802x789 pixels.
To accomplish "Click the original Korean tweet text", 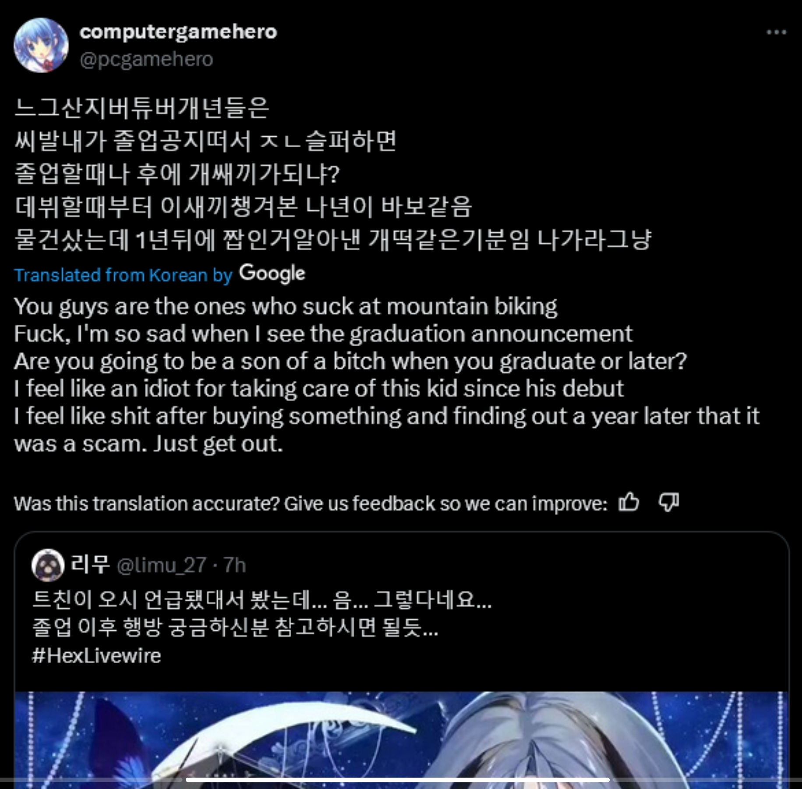I will click(x=333, y=174).
